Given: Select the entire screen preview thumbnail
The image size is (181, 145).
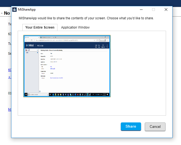Looking at the screenshot, I should tap(67, 66).
